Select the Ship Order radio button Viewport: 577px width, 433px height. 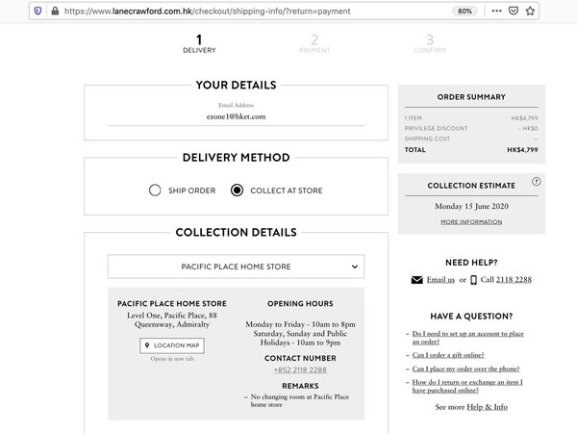[155, 191]
